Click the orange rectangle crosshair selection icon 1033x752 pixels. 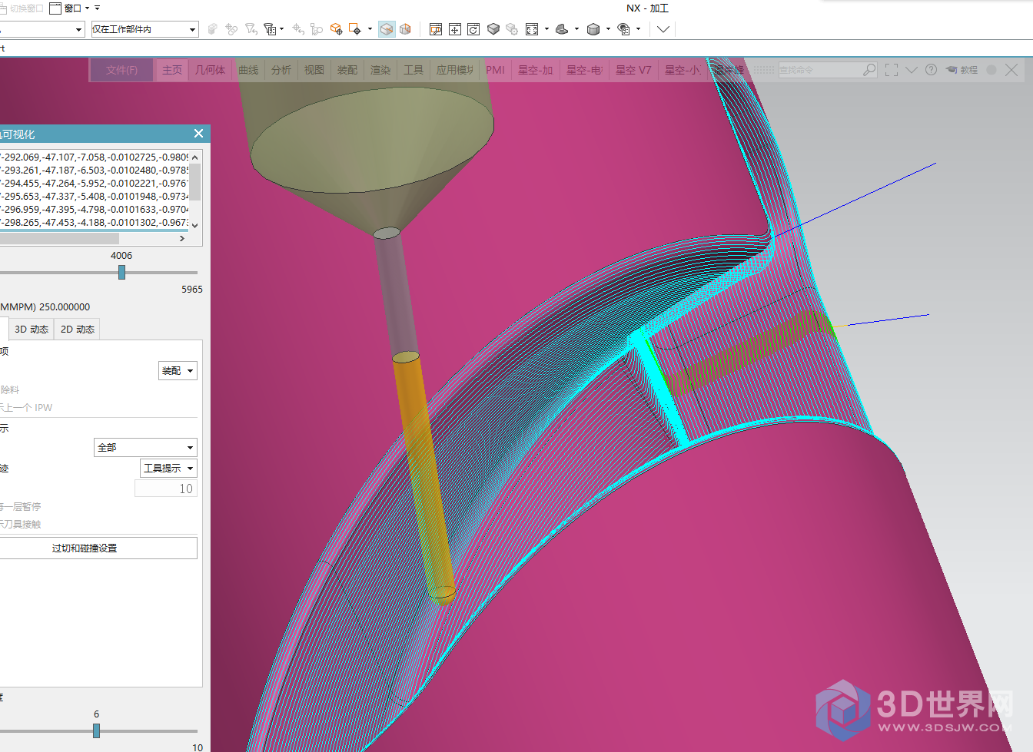point(354,29)
